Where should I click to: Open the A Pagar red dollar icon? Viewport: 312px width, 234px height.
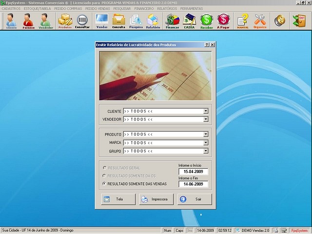tap(223, 21)
